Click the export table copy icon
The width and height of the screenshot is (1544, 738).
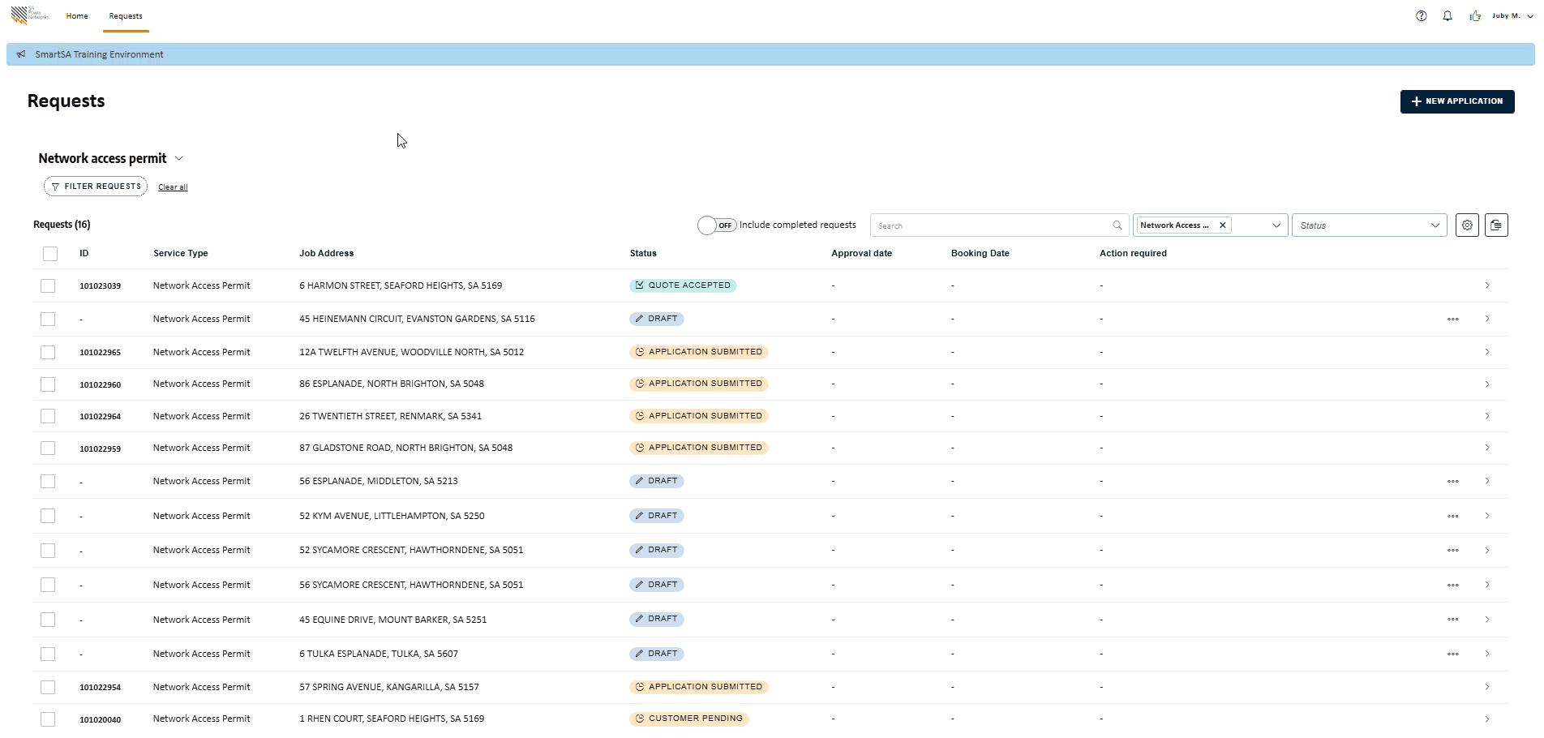1496,225
